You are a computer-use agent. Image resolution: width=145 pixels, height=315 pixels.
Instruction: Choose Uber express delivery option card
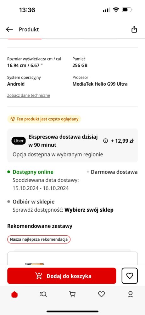[x=73, y=146]
